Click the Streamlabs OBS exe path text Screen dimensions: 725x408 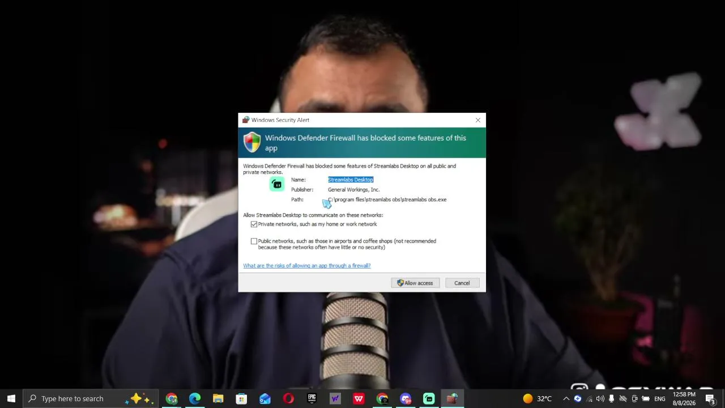387,199
